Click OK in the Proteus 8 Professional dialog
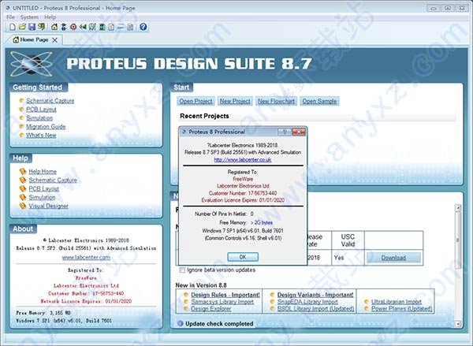The width and height of the screenshot is (473, 346). click(x=243, y=257)
